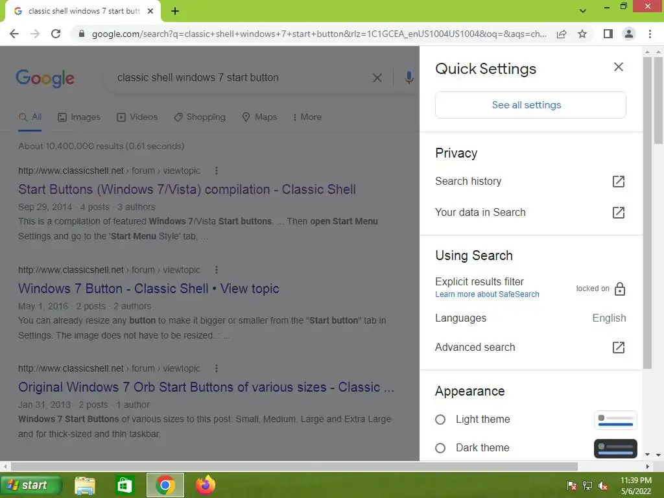This screenshot has height=498, width=664.
Task: Switch to the Shopping tab
Action: (200, 117)
